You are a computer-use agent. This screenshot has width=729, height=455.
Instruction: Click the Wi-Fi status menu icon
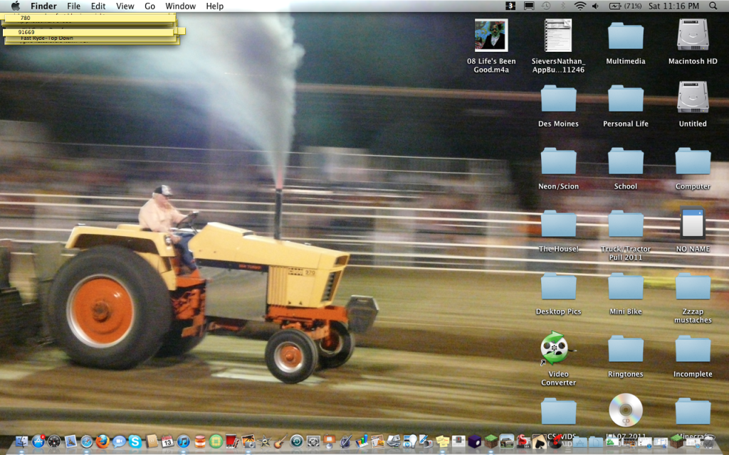coord(579,6)
